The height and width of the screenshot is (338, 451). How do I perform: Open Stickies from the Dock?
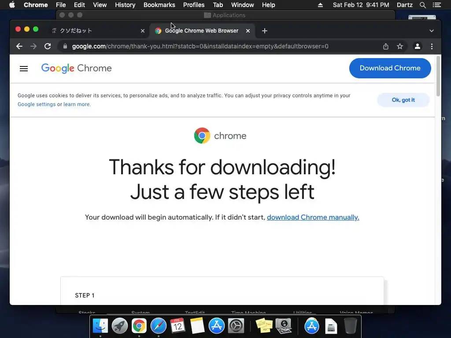click(264, 326)
